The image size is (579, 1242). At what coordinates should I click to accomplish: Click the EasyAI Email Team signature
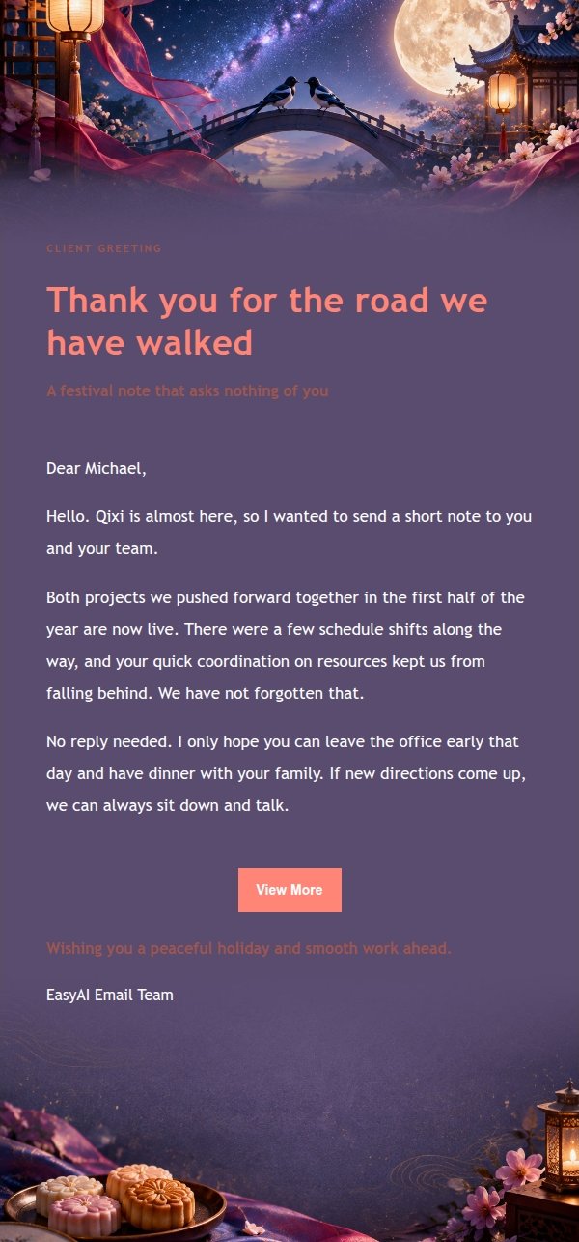coord(110,995)
